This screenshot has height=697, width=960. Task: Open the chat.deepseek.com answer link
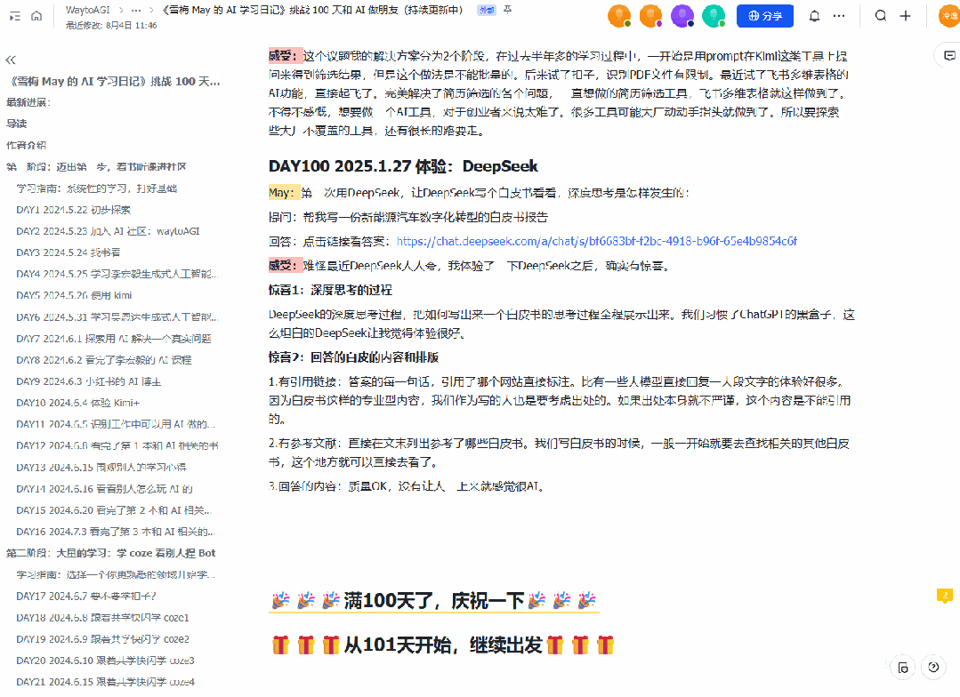pyautogui.click(x=596, y=241)
